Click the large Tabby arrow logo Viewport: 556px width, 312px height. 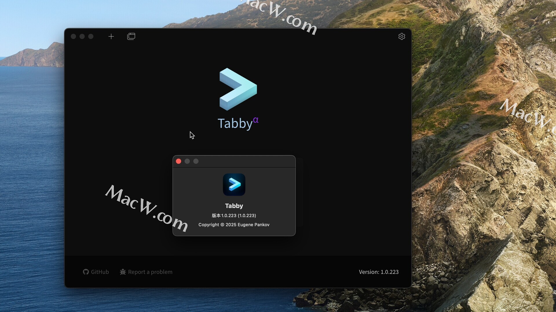click(238, 89)
